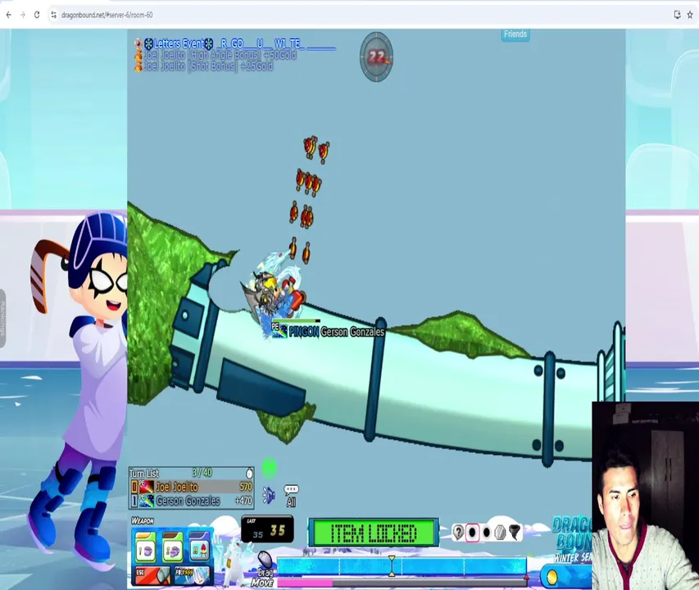Select the red-outlined black ball item
699x590 pixels.
pyautogui.click(x=472, y=532)
